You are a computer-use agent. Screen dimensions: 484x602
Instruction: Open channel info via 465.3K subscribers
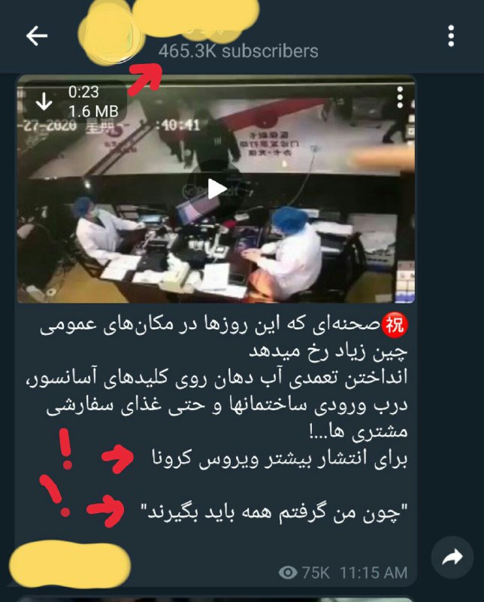238,51
